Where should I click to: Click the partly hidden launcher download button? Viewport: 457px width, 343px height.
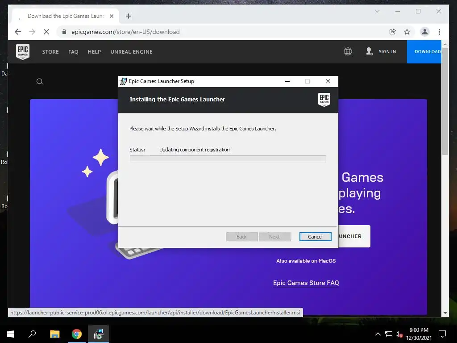coord(354,236)
